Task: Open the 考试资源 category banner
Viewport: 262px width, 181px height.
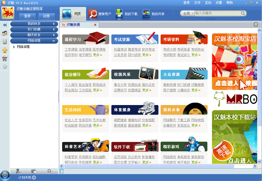Action: pos(135,39)
